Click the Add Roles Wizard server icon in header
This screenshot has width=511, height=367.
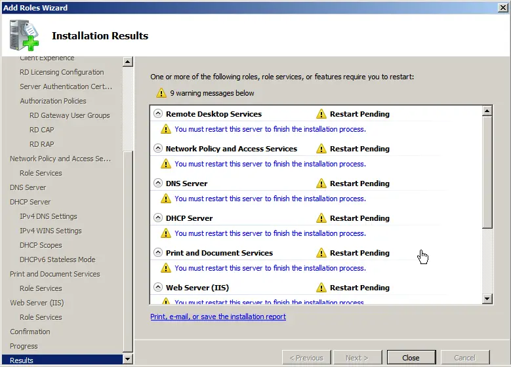[x=24, y=35]
